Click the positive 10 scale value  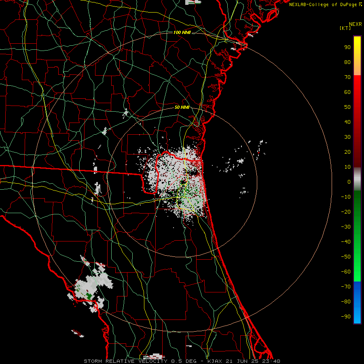(x=347, y=167)
